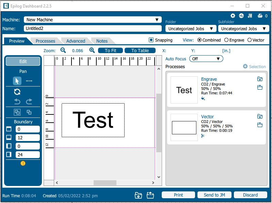Click the To Table button
Viewport: 272px width, 203px height.
point(140,50)
